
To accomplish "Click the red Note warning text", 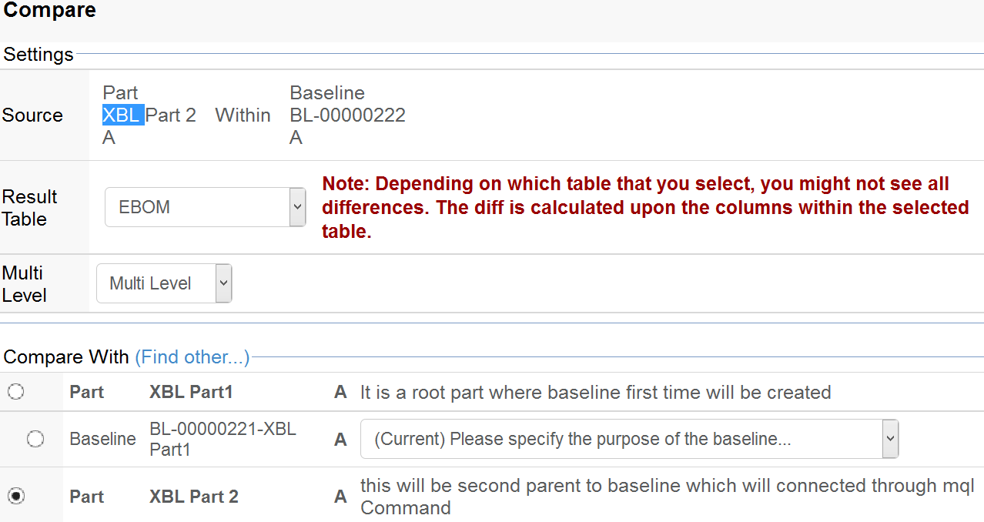I will tap(645, 207).
